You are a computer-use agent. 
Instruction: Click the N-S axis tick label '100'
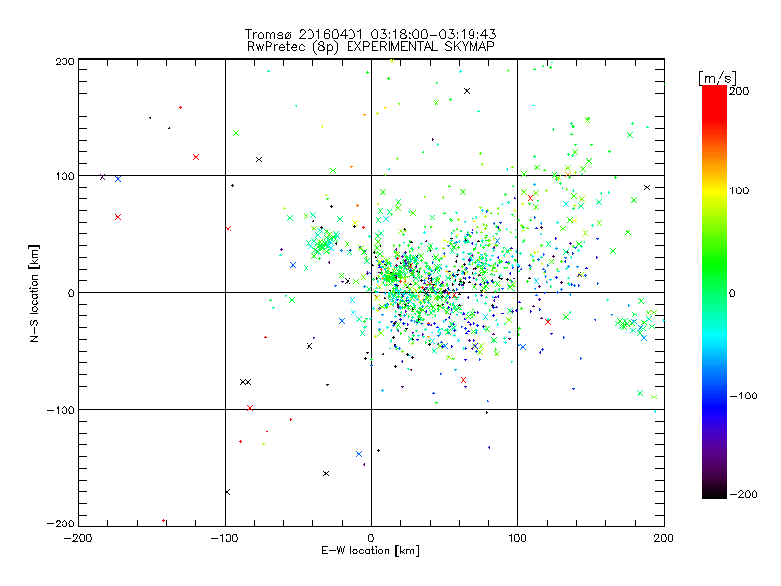tap(64, 177)
